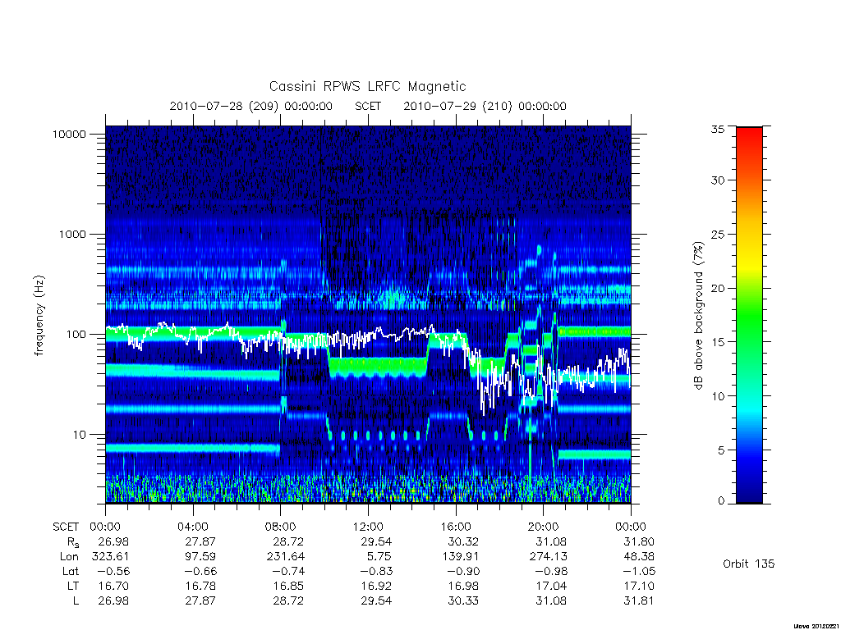Click the LT value 17.10

639,587
